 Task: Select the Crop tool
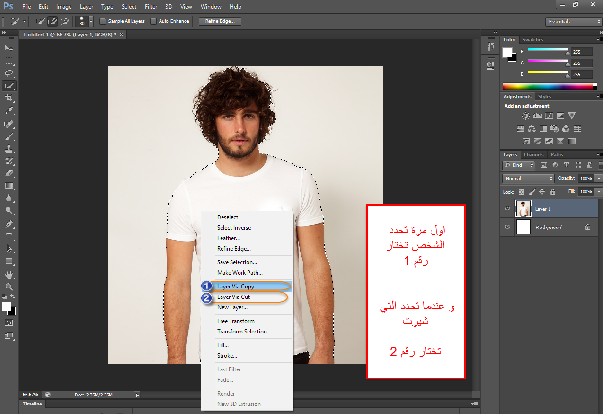click(9, 98)
